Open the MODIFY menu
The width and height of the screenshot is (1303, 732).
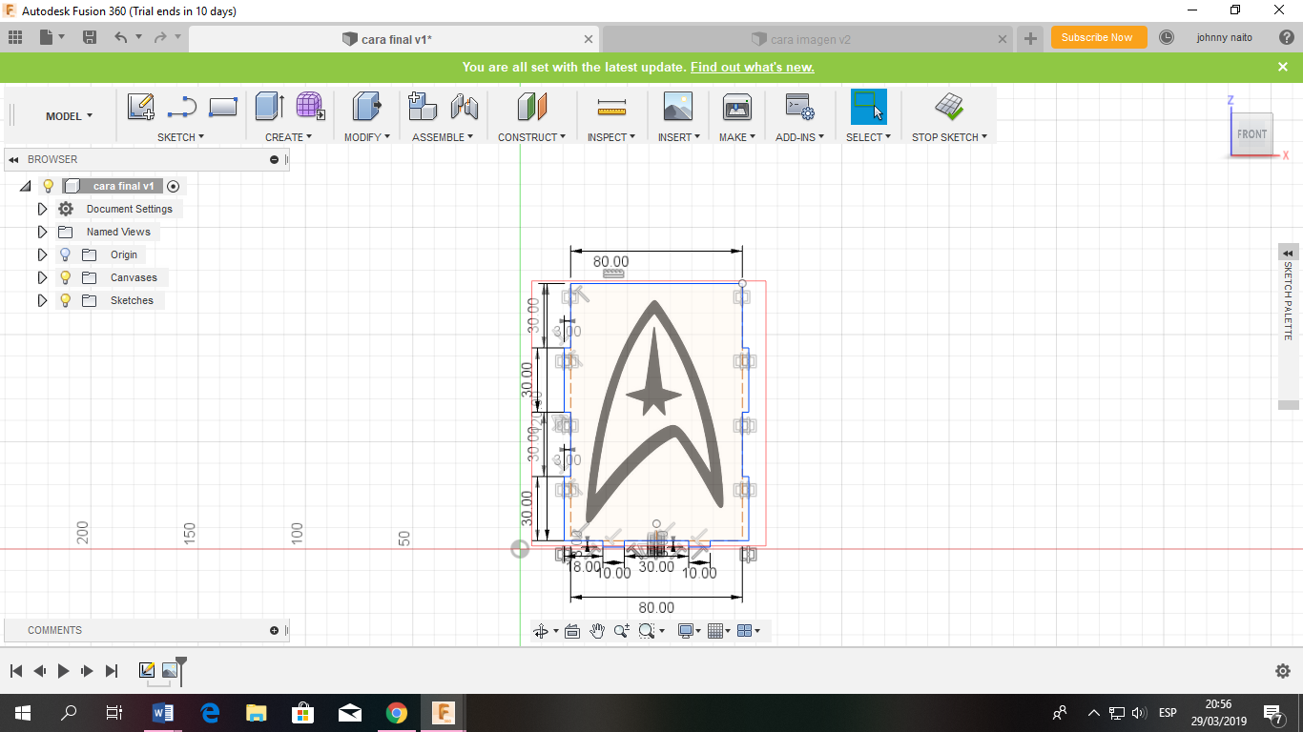pos(367,137)
